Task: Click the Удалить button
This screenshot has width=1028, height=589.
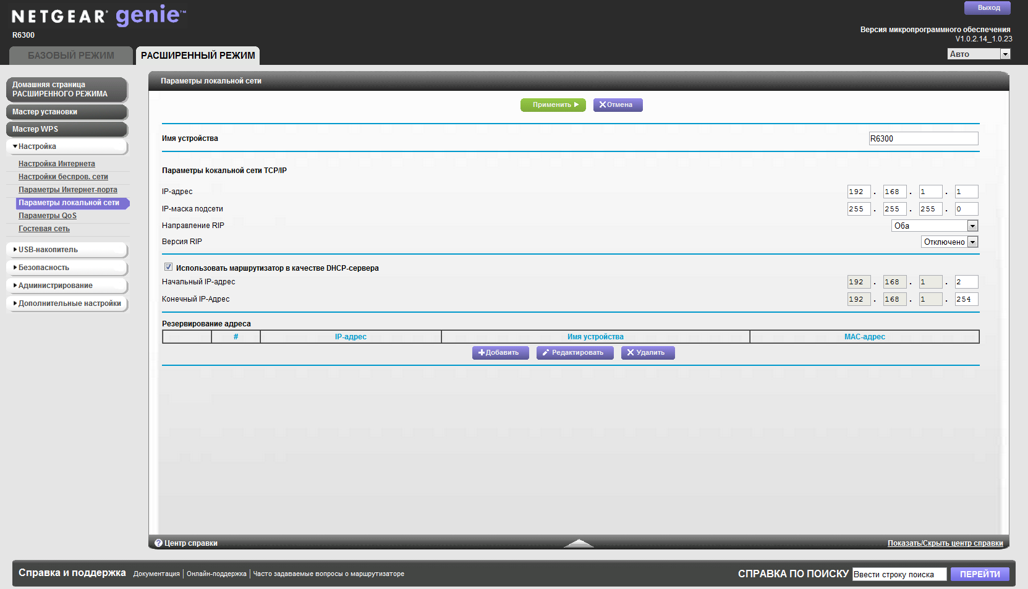Action: tap(647, 353)
